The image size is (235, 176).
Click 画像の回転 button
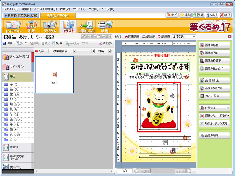214,53
